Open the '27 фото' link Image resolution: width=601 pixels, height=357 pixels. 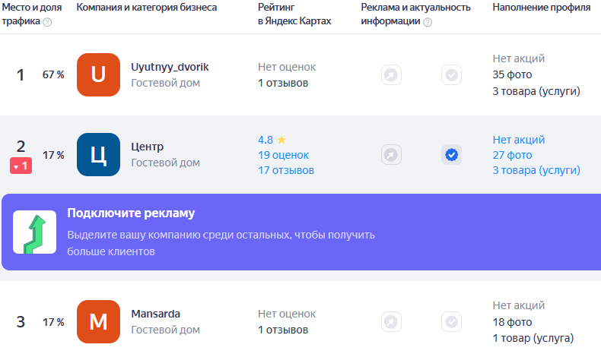pos(512,155)
